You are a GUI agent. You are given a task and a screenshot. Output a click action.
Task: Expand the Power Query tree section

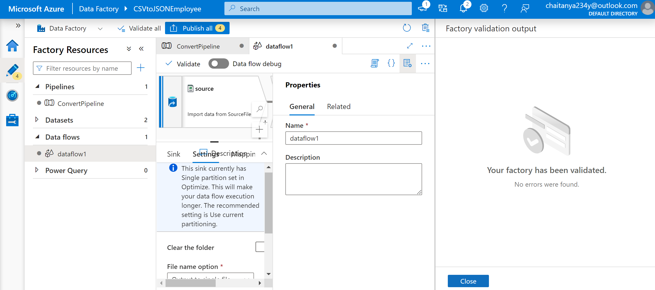tap(37, 170)
